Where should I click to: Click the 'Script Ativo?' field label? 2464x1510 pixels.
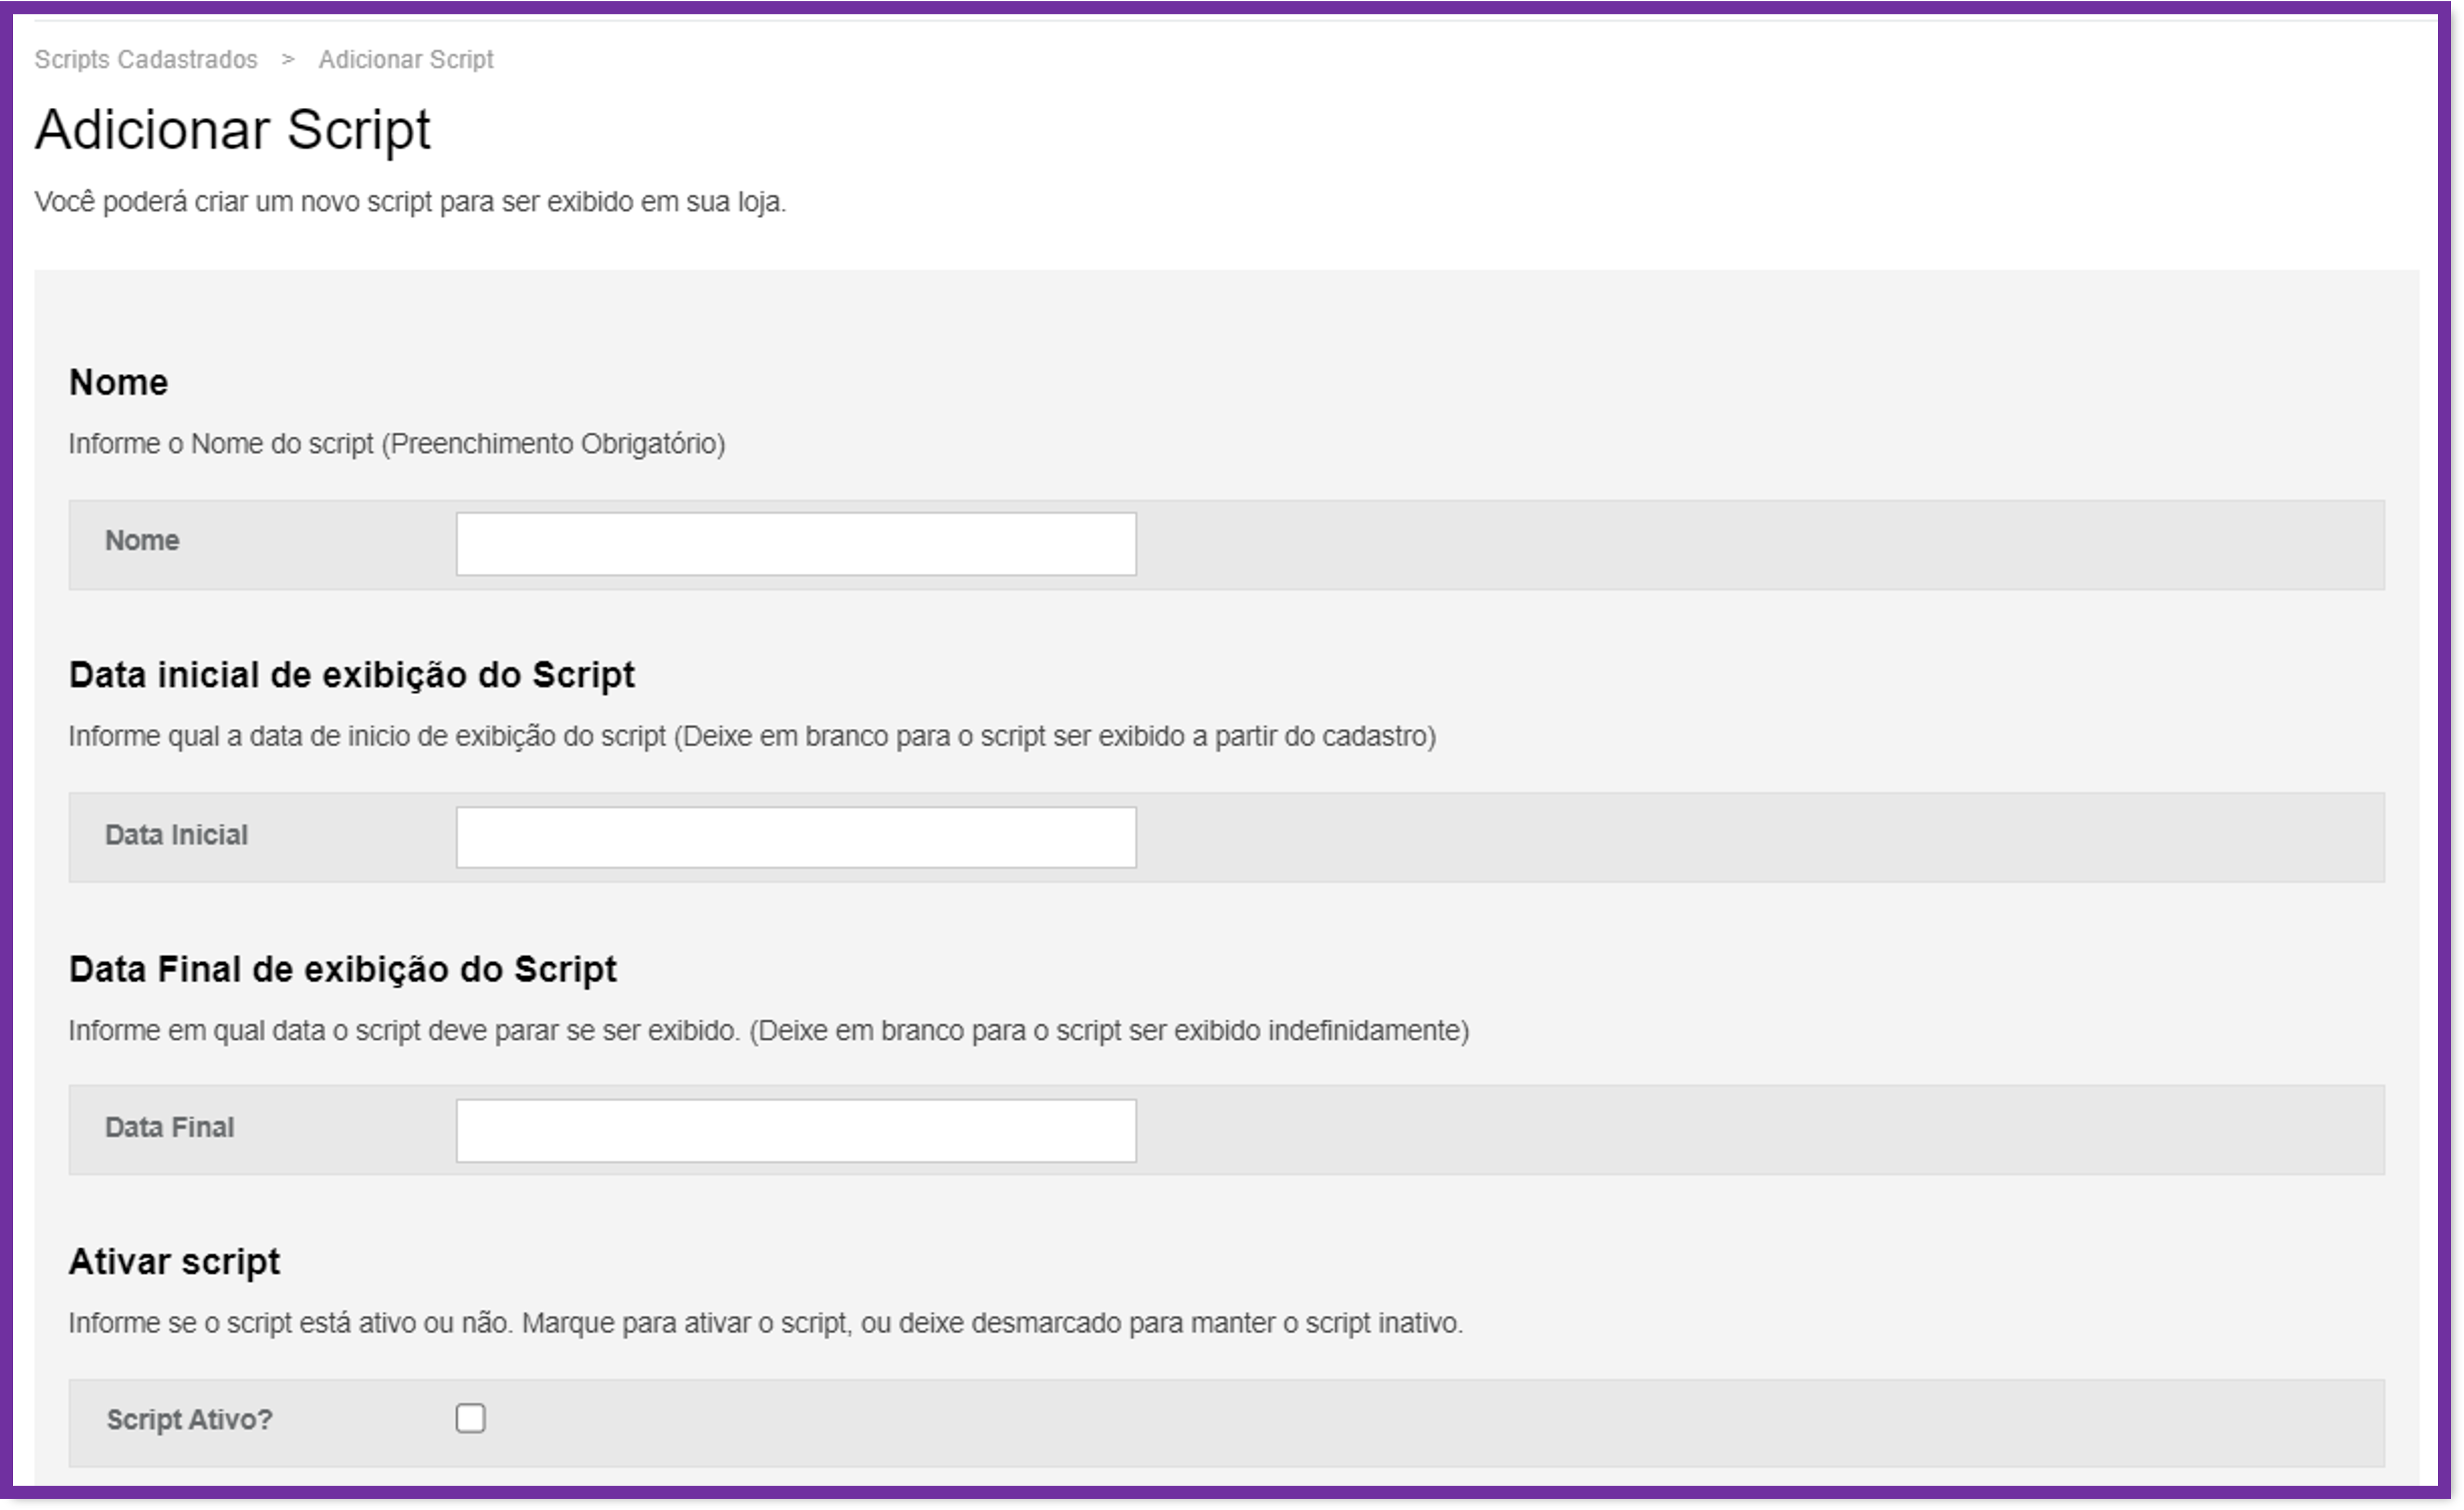pyautogui.click(x=190, y=1419)
